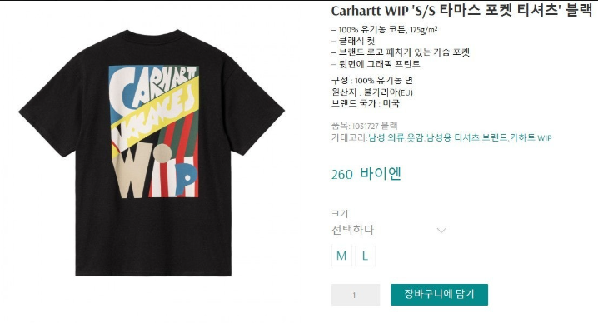Focus the quantity input field showing 1

pos(356,295)
